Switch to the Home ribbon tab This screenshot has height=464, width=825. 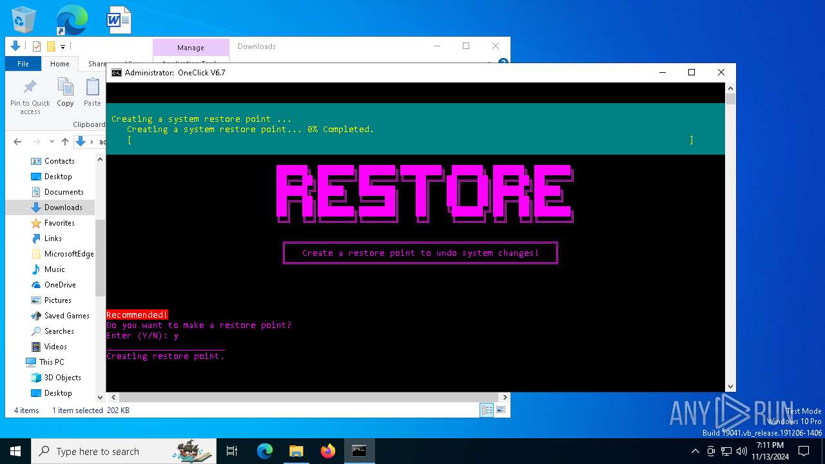[60, 64]
